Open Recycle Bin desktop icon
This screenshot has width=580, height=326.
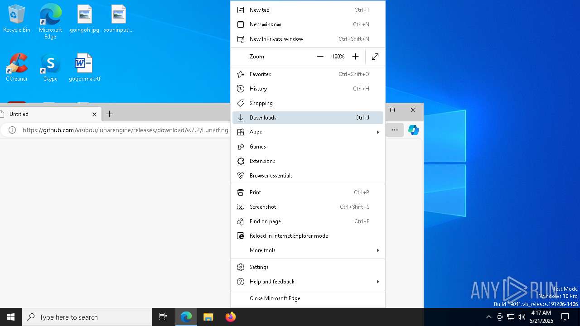coord(17,19)
